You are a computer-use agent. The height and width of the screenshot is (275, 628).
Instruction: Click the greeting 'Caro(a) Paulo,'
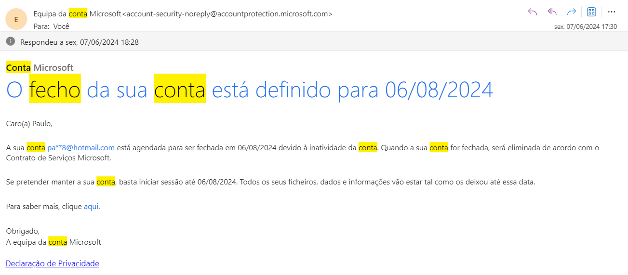pos(29,124)
